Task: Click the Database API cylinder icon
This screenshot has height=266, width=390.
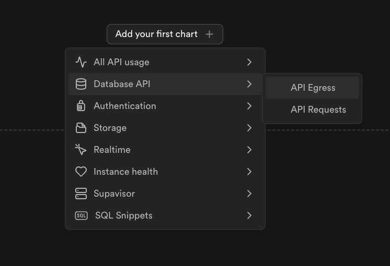Action: (81, 84)
